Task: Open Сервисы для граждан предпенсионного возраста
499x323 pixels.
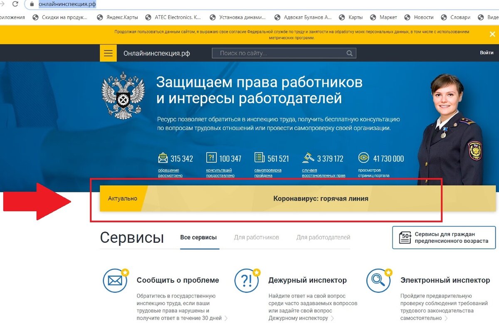Action: (x=444, y=237)
